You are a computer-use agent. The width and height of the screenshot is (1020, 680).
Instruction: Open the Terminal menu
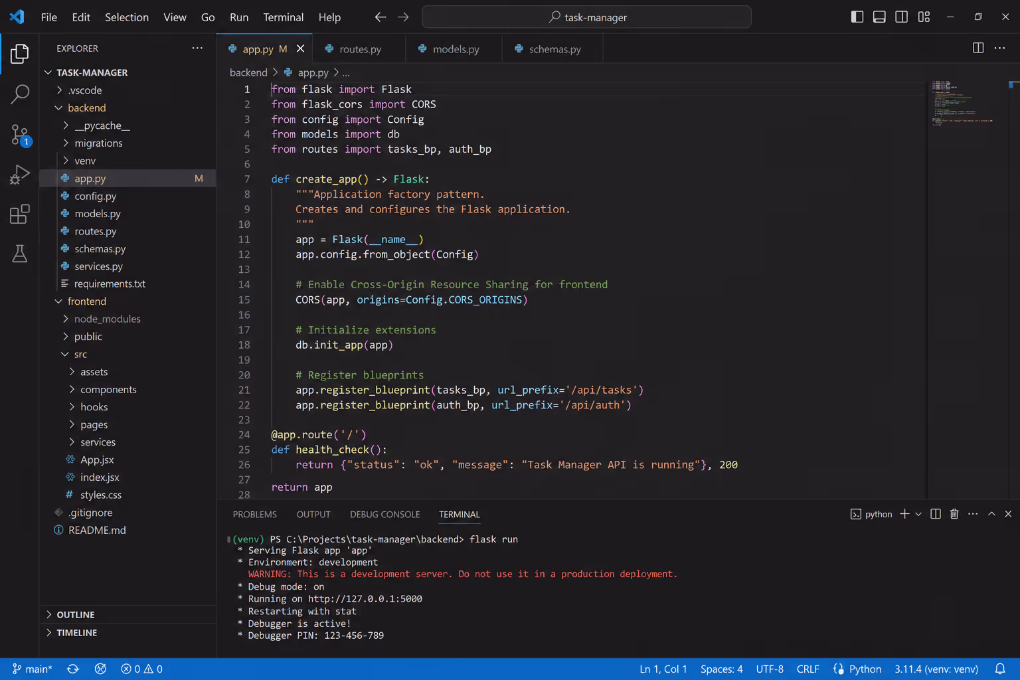click(283, 17)
